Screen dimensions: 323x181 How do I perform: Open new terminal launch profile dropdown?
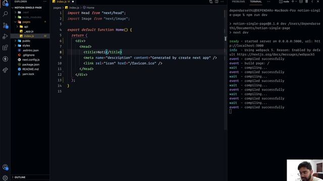296,2
